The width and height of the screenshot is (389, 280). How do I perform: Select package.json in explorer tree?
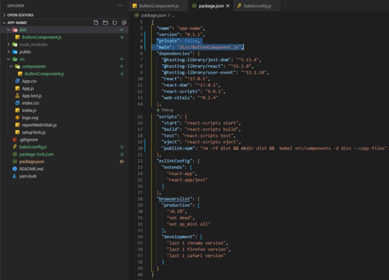[x=32, y=162]
